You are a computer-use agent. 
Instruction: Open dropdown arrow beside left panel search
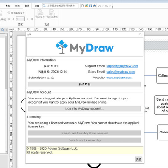[6, 30]
